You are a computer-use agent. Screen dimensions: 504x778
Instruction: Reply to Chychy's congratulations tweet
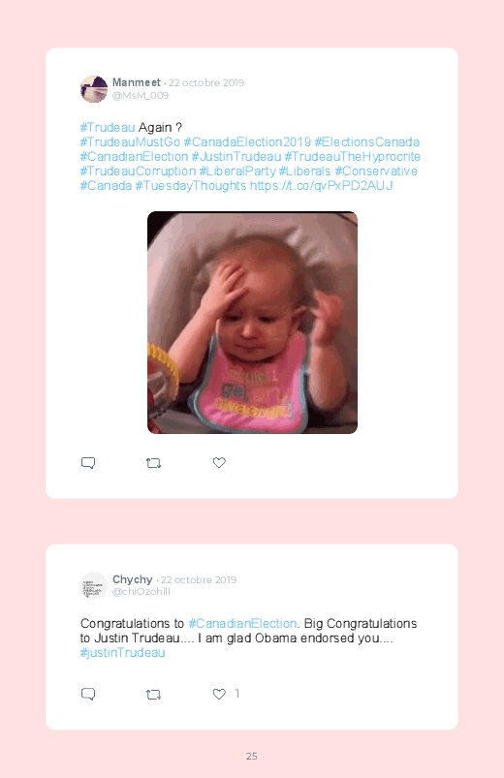click(x=88, y=694)
